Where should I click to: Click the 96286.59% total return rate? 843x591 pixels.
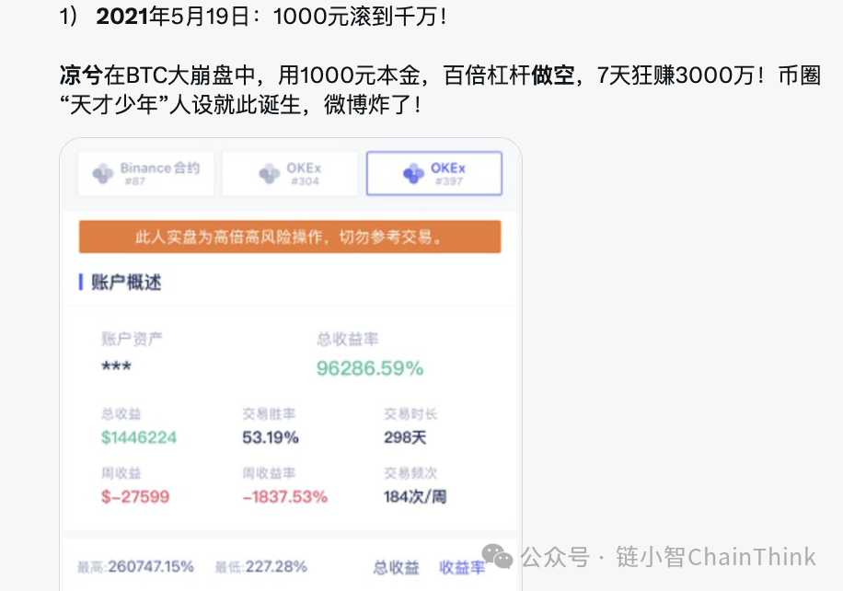coord(370,368)
